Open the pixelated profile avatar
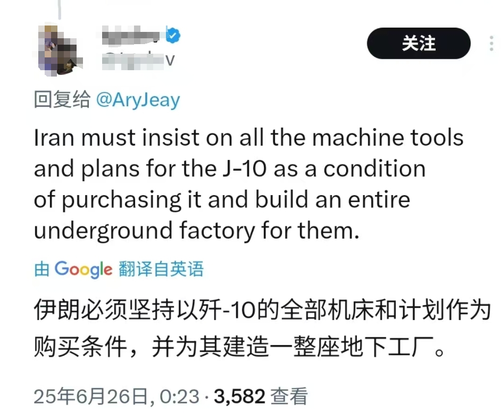 pyautogui.click(x=60, y=49)
